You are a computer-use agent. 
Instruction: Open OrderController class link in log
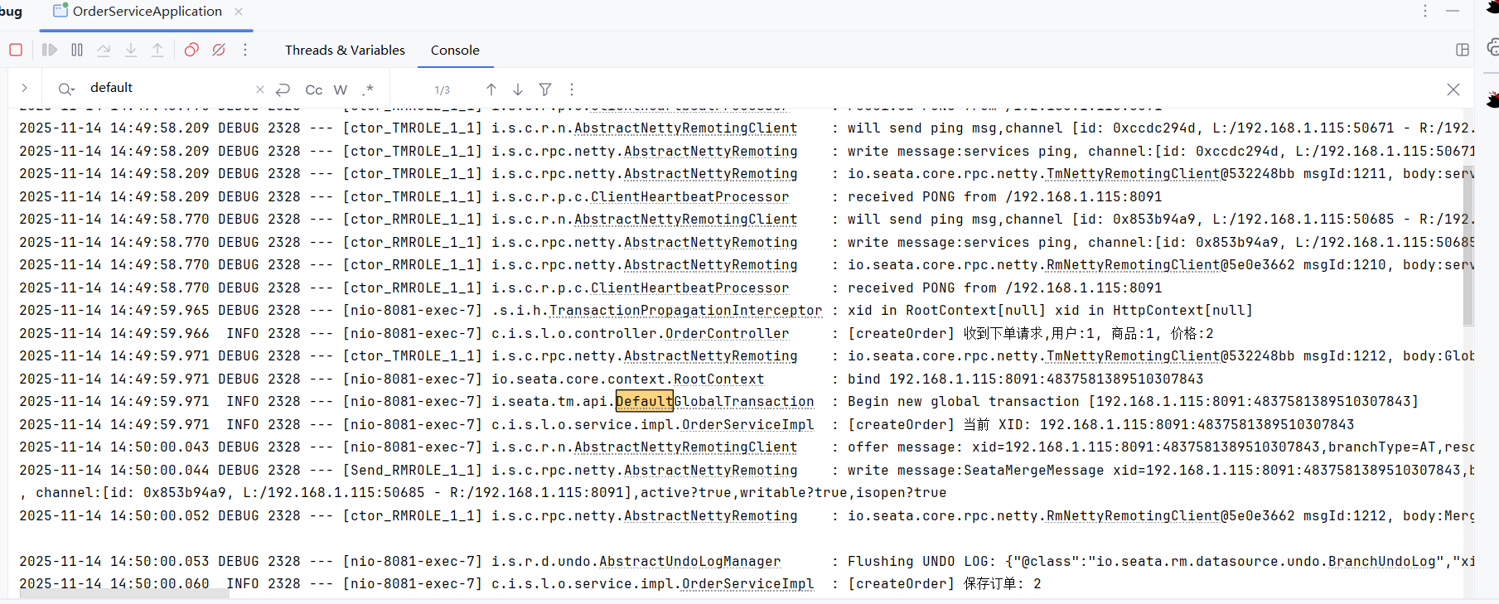(x=727, y=333)
